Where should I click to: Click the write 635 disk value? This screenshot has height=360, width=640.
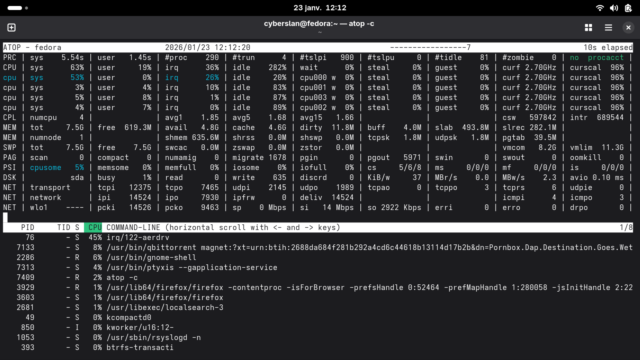(x=260, y=178)
